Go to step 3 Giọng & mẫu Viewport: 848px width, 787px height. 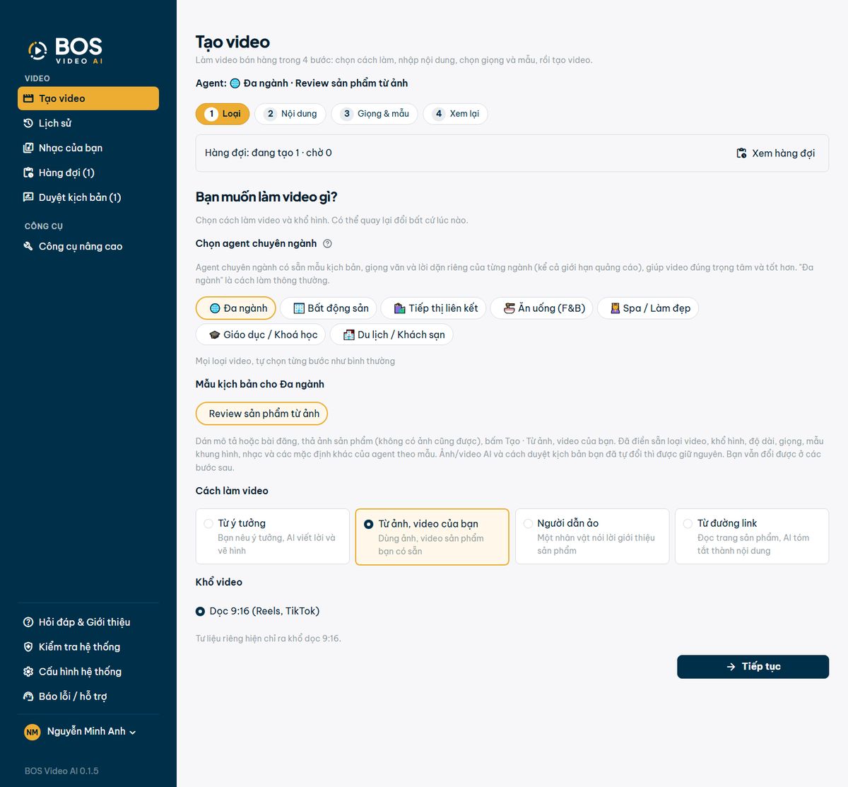375,114
